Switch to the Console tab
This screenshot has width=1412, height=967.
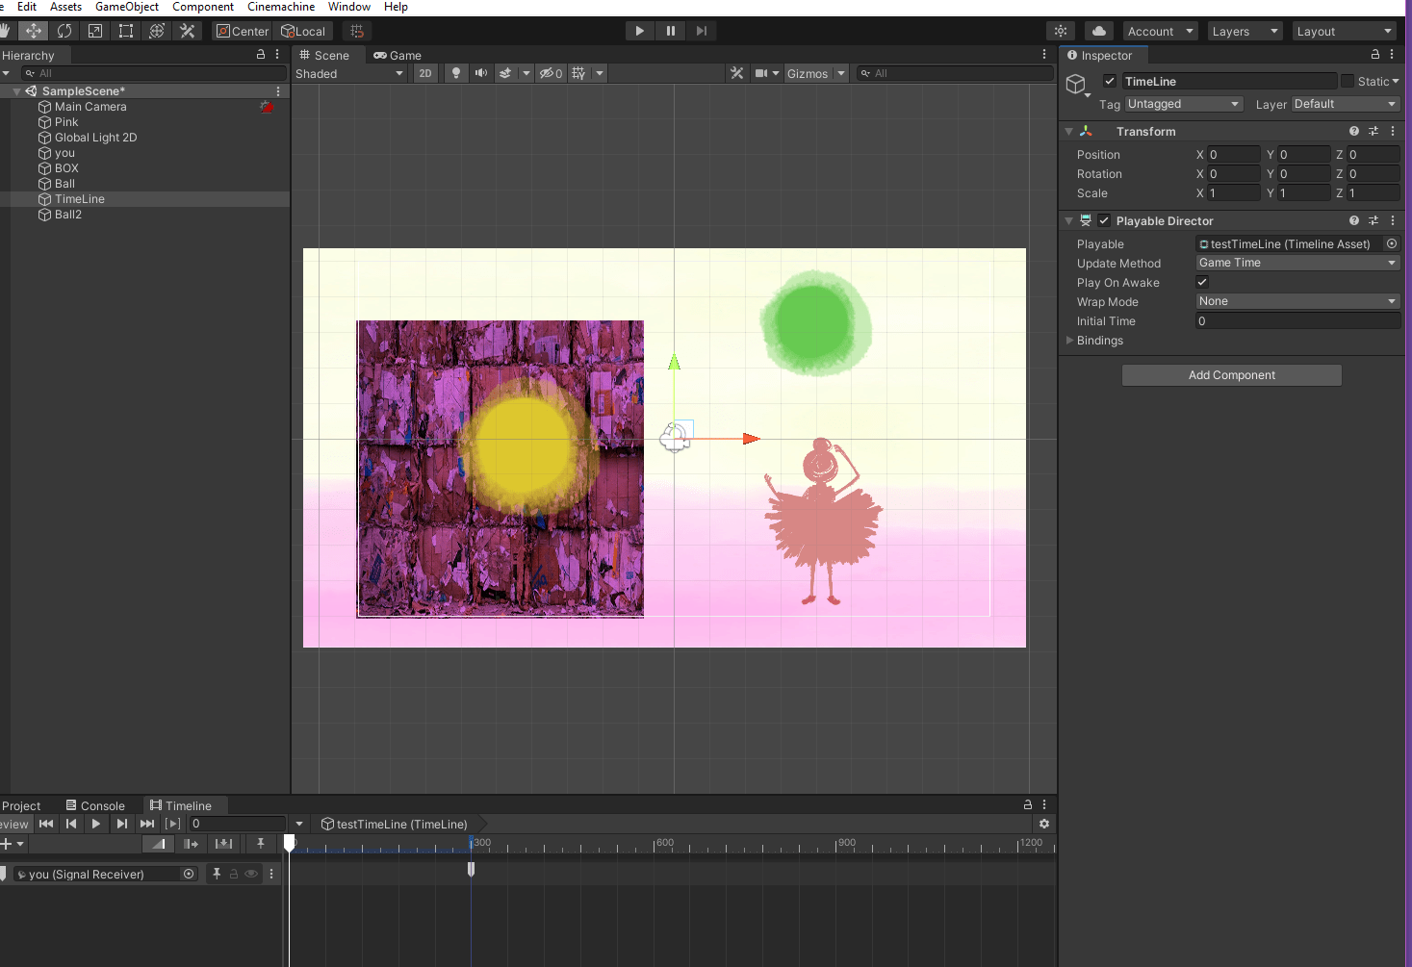pos(95,805)
